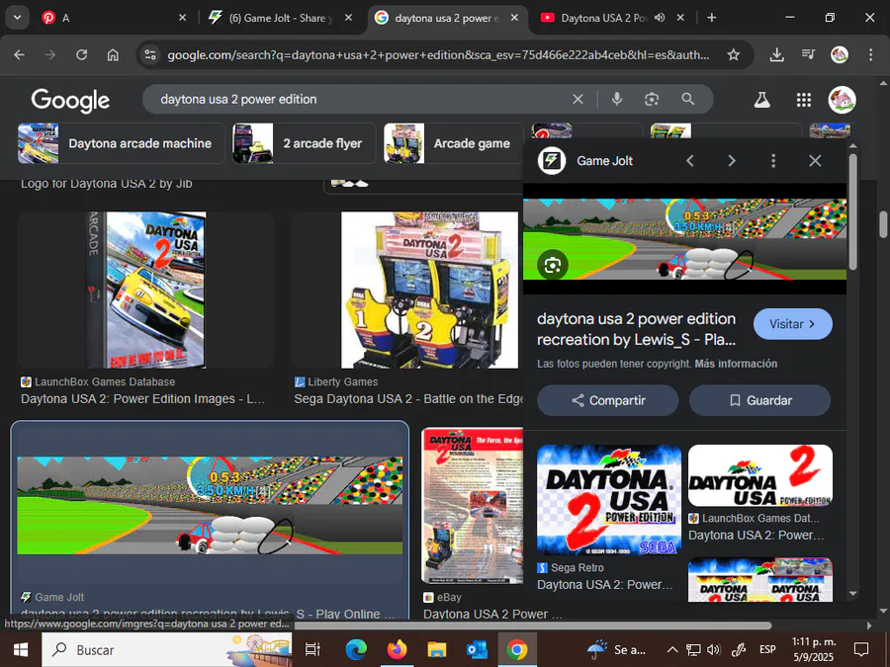Show next image in preview panel
890x667 pixels.
[732, 161]
